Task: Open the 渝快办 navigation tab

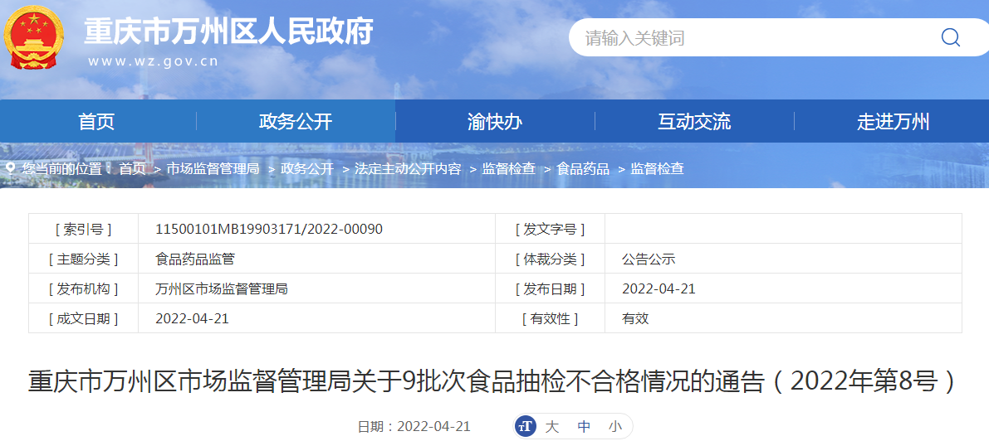Action: point(495,121)
